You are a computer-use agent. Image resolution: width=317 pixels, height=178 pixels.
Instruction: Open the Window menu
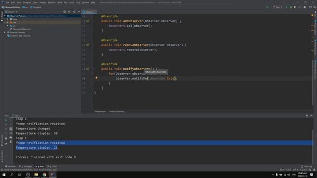85,2
